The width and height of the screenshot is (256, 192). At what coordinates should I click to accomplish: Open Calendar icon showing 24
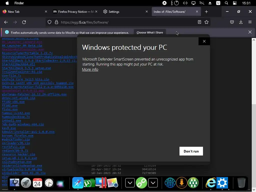pyautogui.click(x=37, y=183)
